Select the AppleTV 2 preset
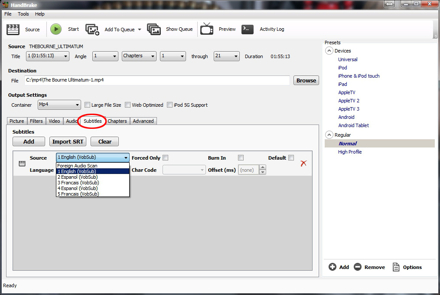This screenshot has width=440, height=295. tap(349, 101)
